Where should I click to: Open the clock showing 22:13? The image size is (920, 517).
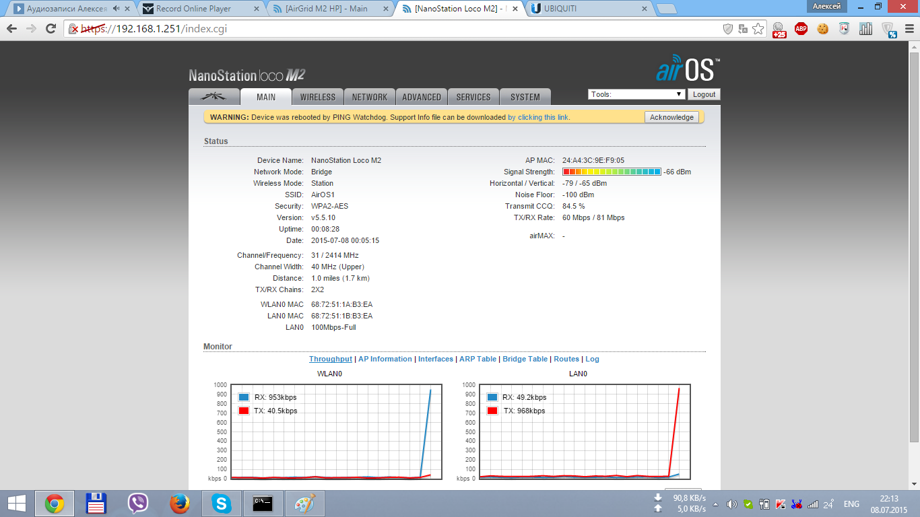[x=890, y=504]
